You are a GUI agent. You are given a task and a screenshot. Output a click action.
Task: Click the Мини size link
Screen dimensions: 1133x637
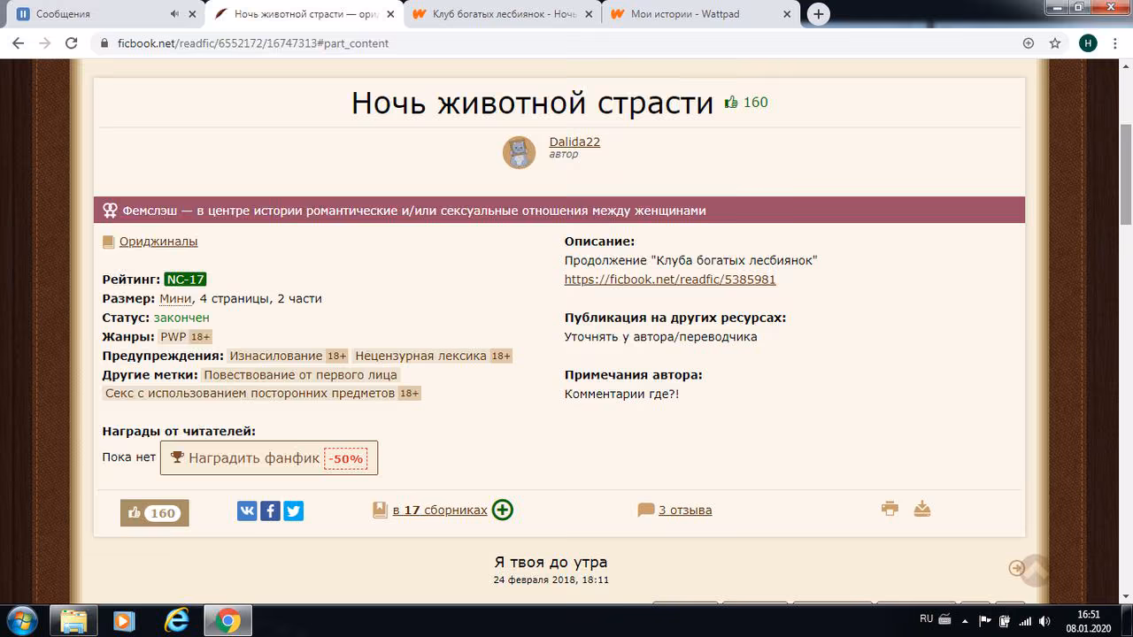(175, 298)
